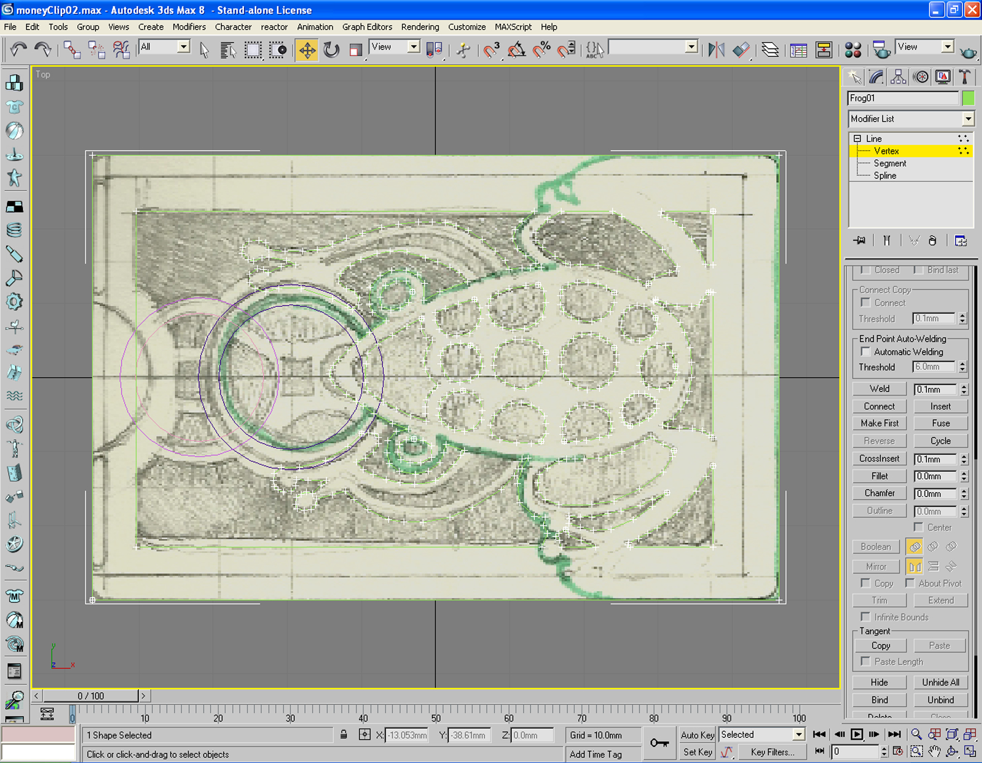
Task: Collapse the Line tree in modifier stack
Action: point(858,138)
